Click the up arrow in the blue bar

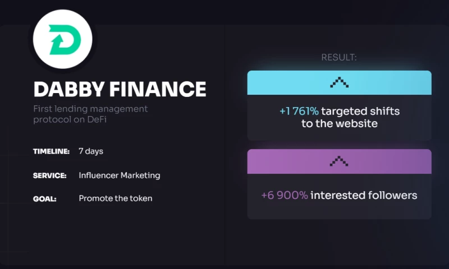(339, 82)
